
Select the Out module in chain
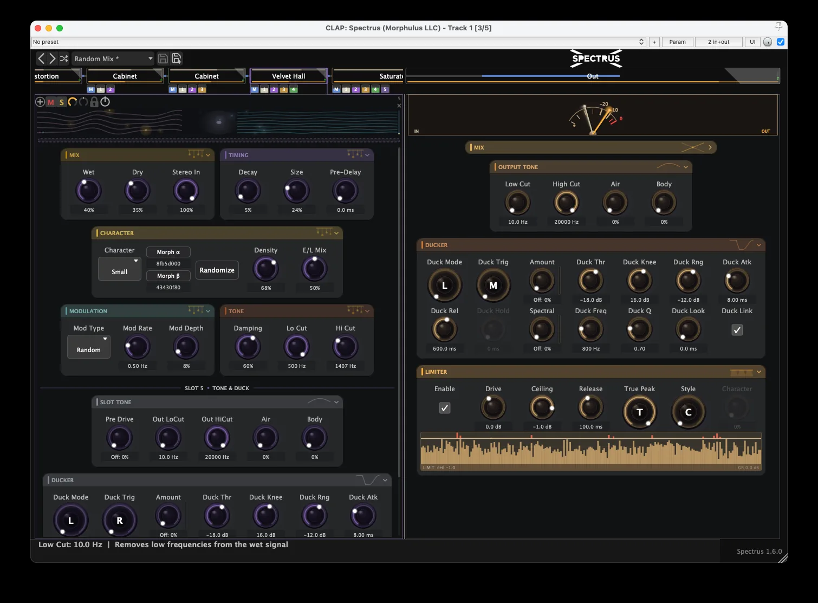[593, 76]
